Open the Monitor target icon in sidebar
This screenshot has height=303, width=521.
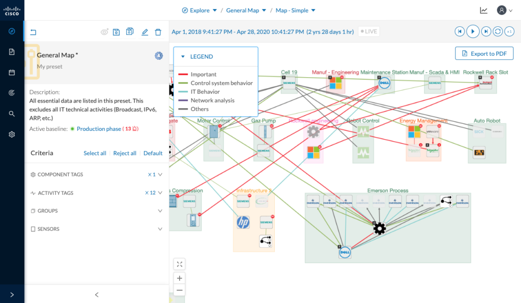pos(12,93)
